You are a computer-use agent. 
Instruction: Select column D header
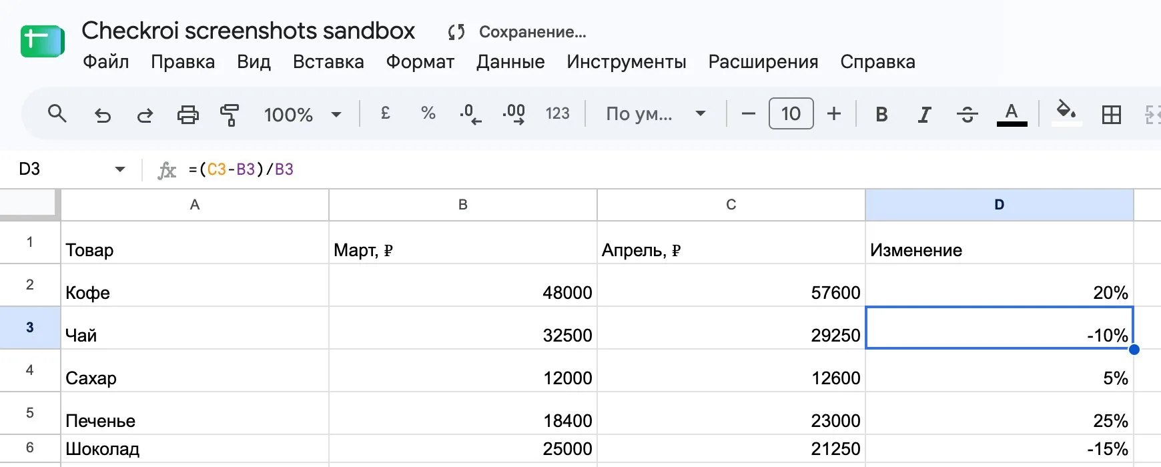coord(1000,205)
